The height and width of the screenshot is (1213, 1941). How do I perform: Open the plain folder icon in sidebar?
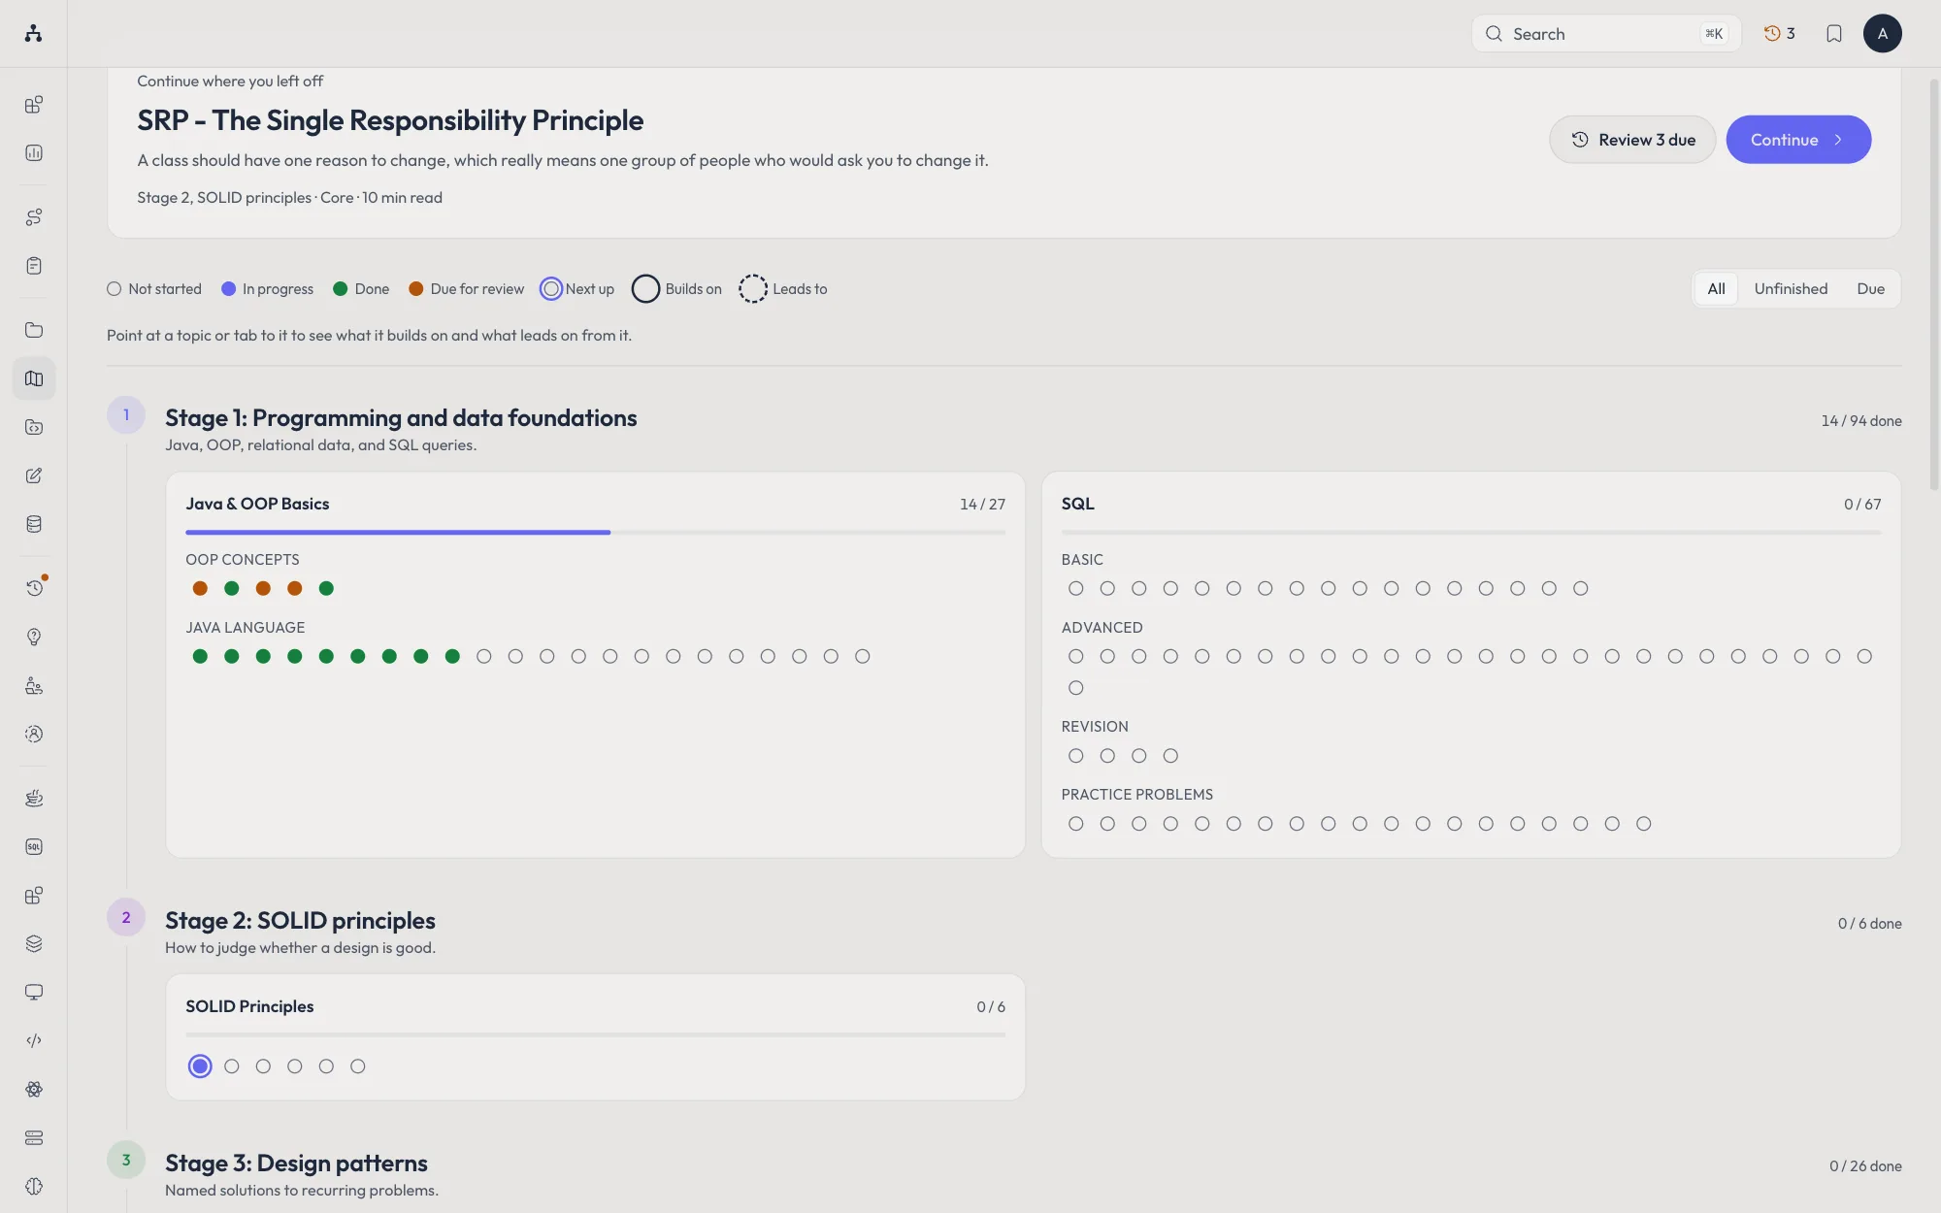pyautogui.click(x=34, y=330)
